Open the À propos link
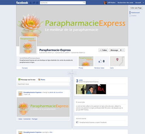Viewport: 145px width, 134px height. [25, 68]
